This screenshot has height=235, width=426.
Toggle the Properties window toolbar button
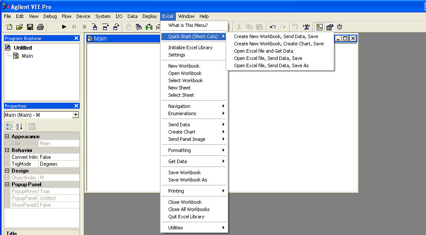pos(329,27)
